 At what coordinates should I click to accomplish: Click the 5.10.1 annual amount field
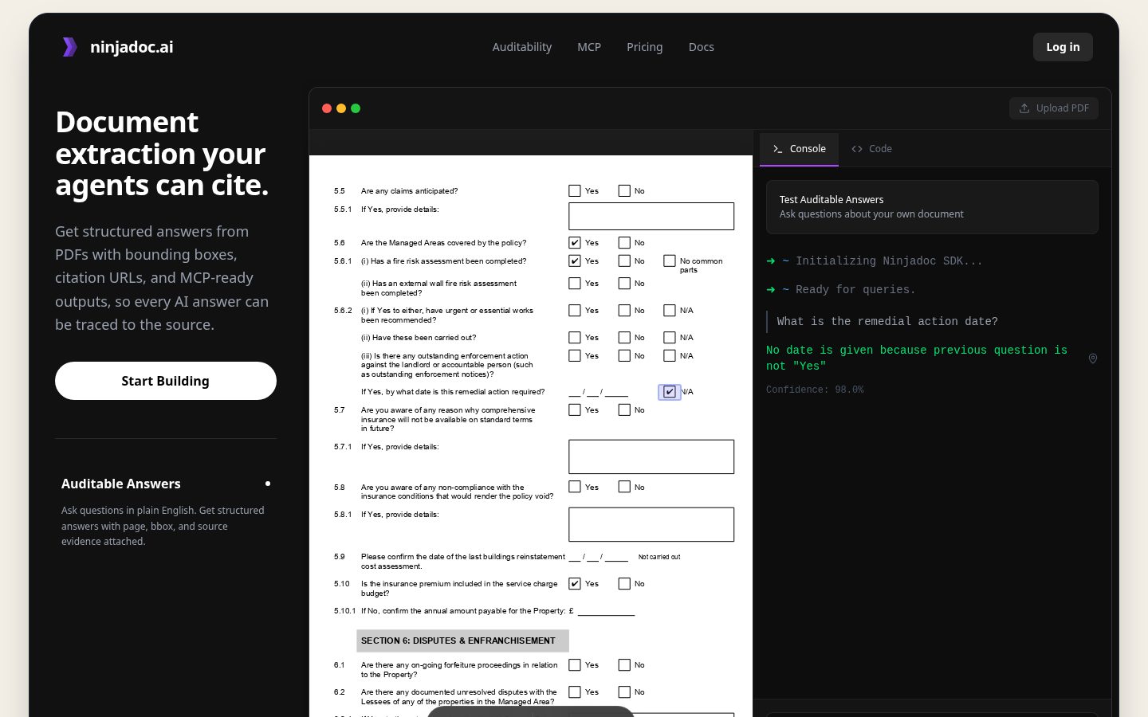point(606,612)
